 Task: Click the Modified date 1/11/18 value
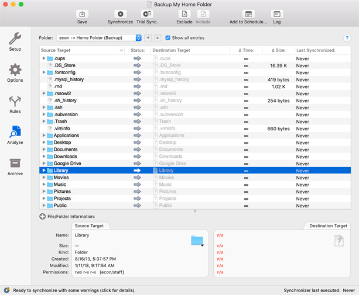coord(94,265)
